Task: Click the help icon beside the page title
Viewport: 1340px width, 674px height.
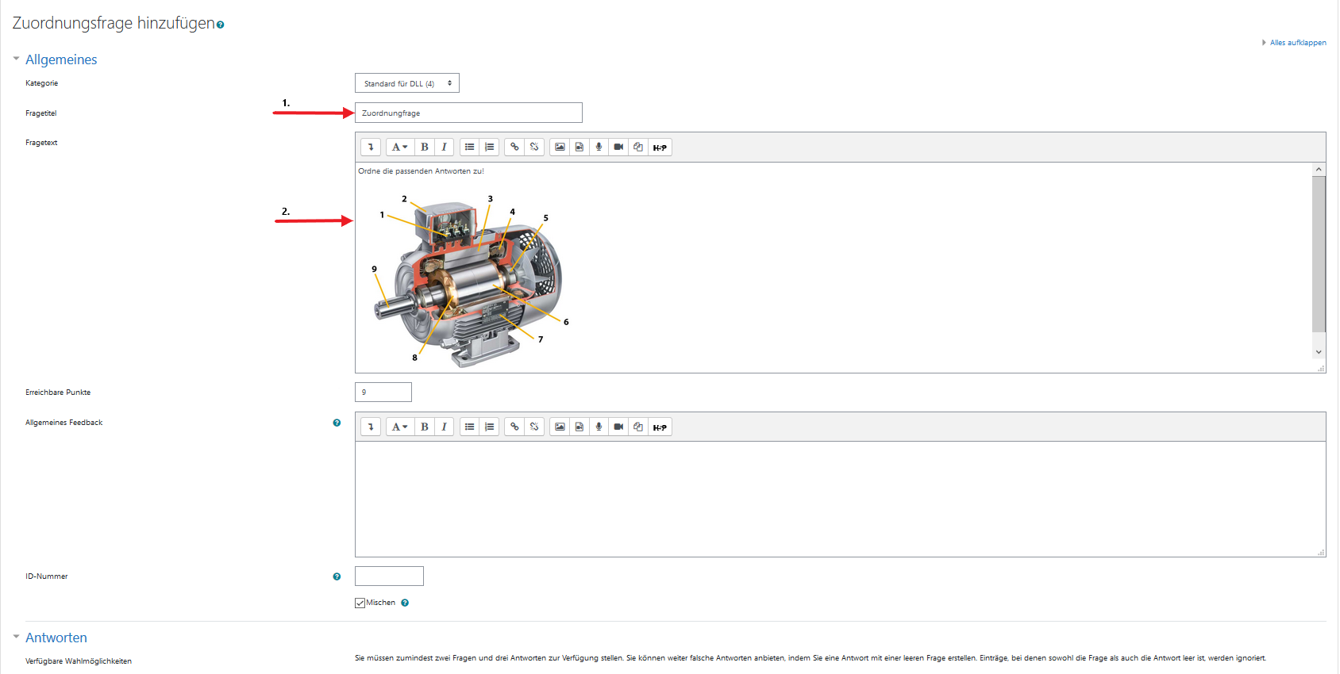Action: click(221, 25)
